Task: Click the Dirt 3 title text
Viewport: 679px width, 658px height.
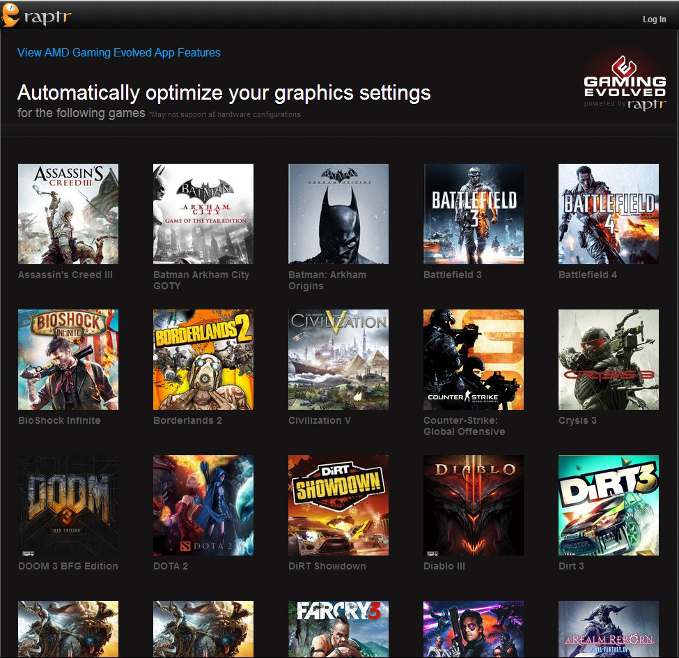Action: [x=571, y=566]
